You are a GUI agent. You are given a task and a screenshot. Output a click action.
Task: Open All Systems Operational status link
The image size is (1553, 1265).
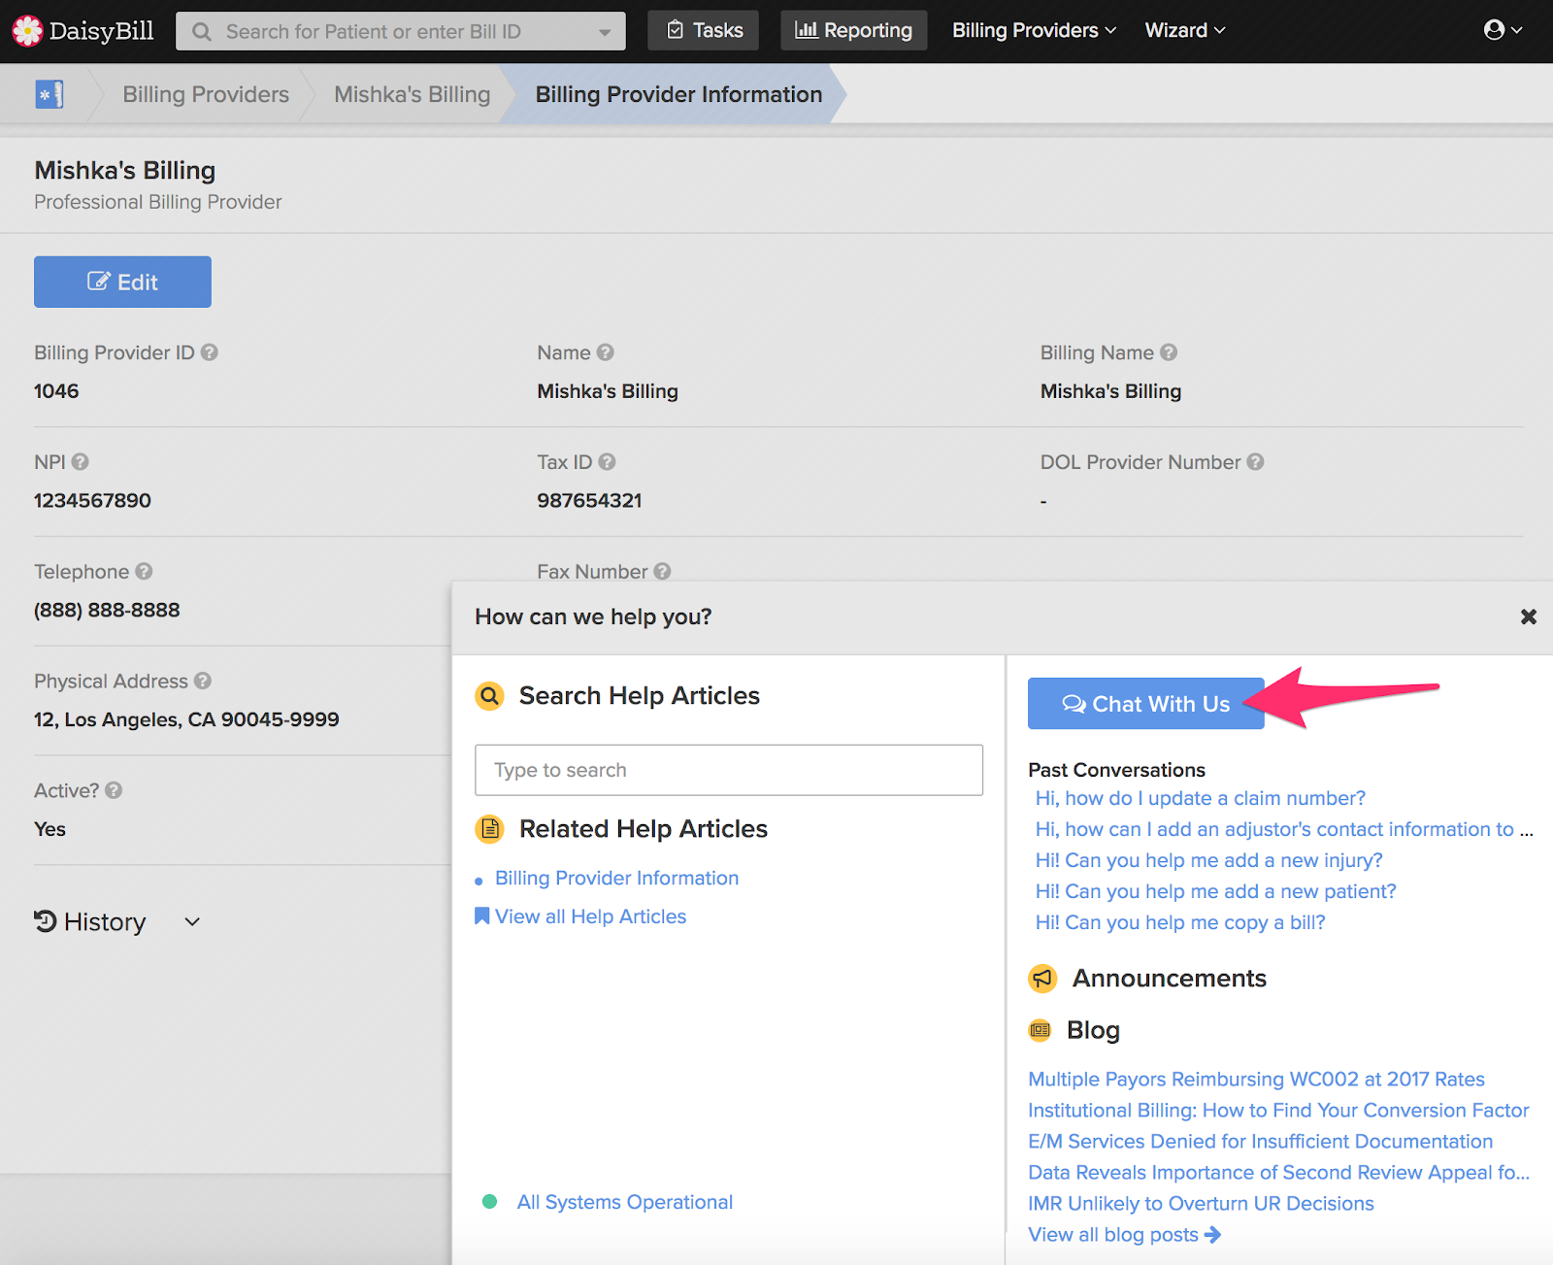pos(625,1202)
